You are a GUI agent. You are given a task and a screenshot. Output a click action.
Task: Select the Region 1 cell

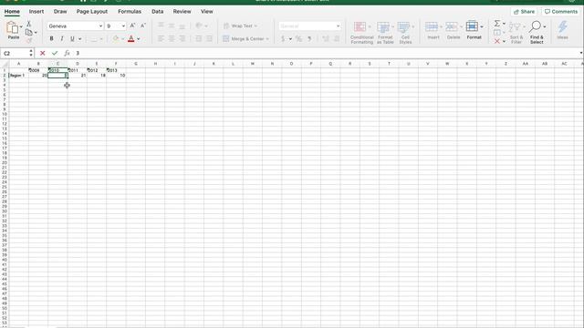18,75
